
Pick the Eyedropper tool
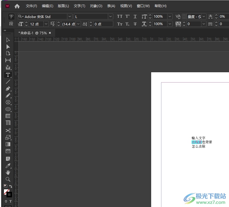[8, 166]
